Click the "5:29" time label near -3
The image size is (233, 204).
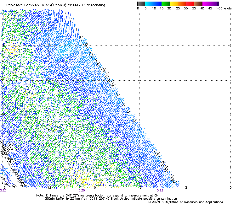click(x=160, y=191)
